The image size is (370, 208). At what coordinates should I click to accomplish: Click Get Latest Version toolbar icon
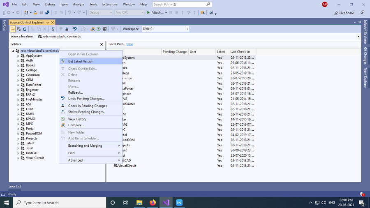click(53, 29)
